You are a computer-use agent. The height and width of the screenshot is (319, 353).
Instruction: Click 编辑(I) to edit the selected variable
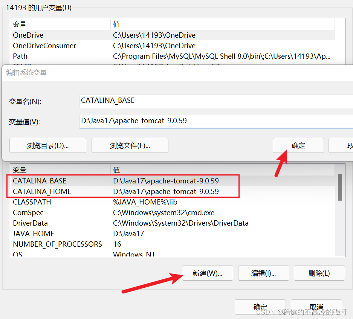click(263, 273)
